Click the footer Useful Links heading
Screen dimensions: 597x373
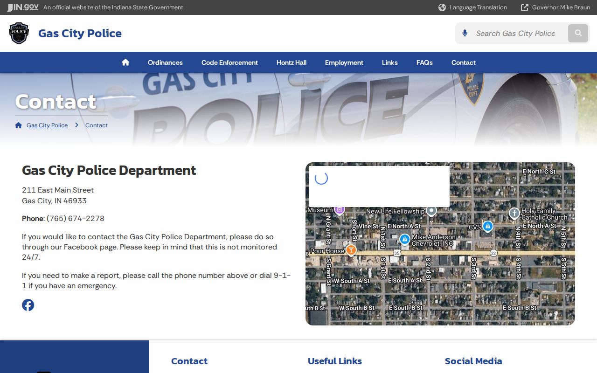click(x=335, y=361)
